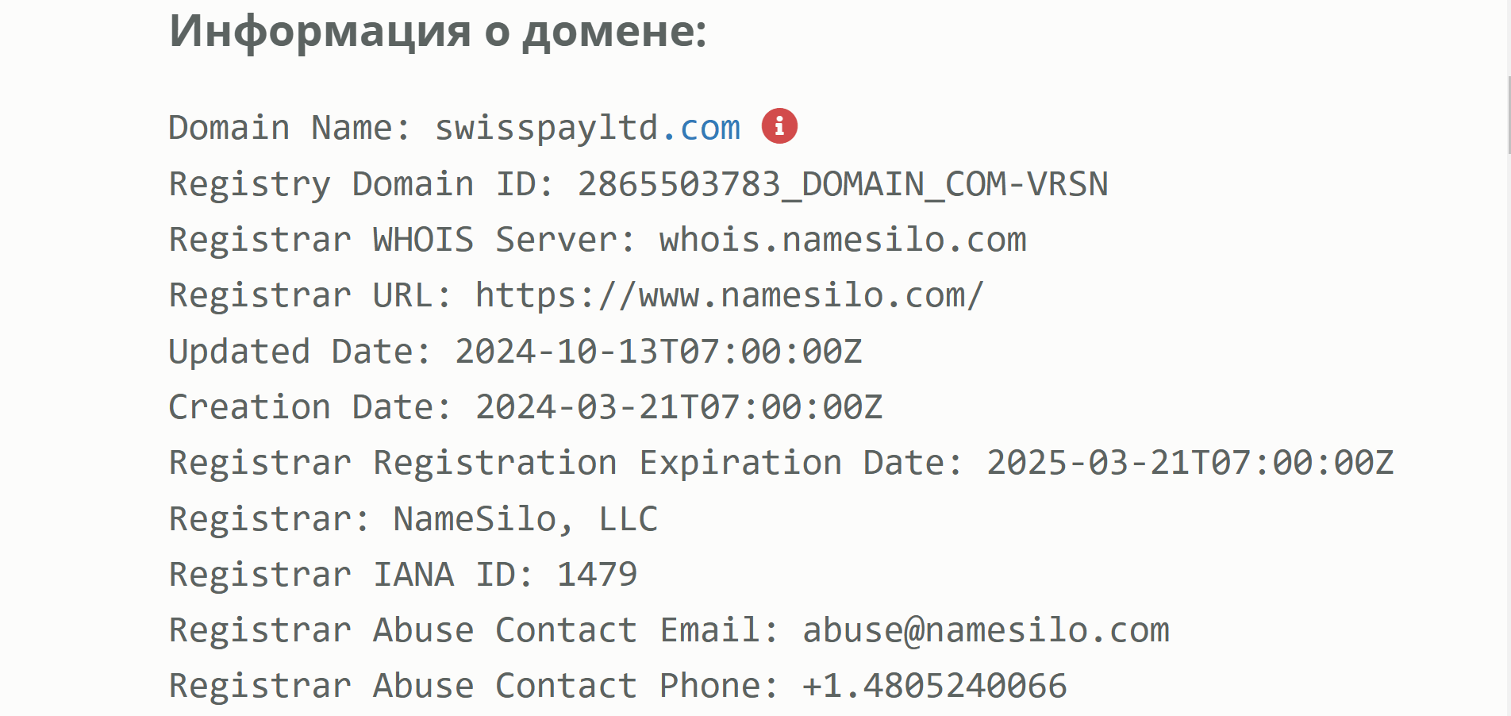
Task: Click the https://www.namesilo.com/ registrar URL text
Action: pyautogui.click(x=729, y=295)
